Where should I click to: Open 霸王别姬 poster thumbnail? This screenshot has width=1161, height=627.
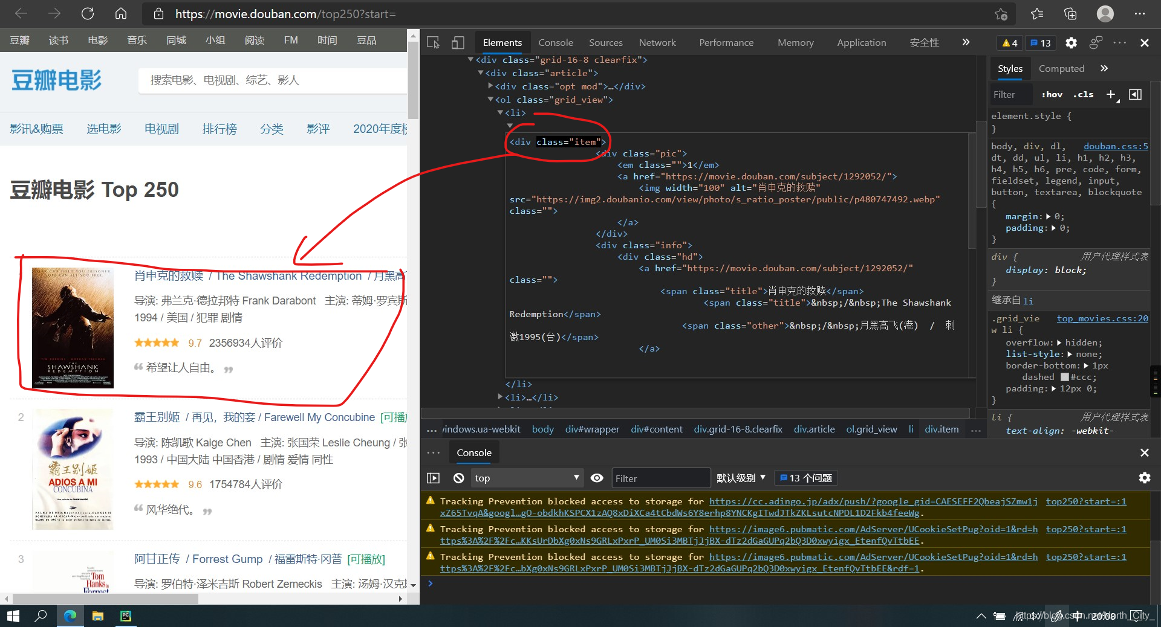coord(73,469)
